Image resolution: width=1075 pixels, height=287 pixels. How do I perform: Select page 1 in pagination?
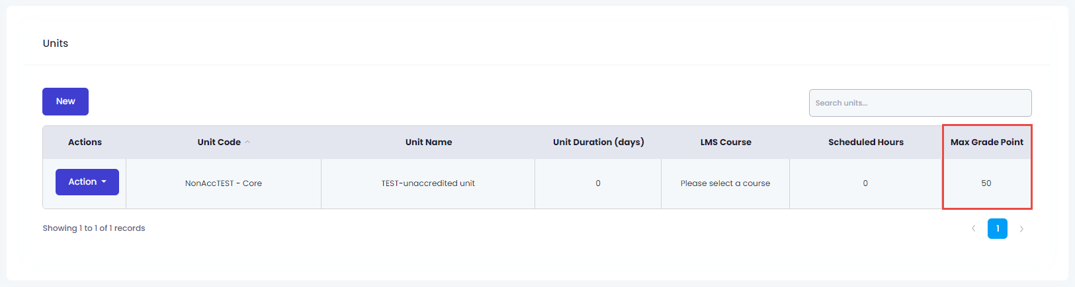tap(998, 228)
